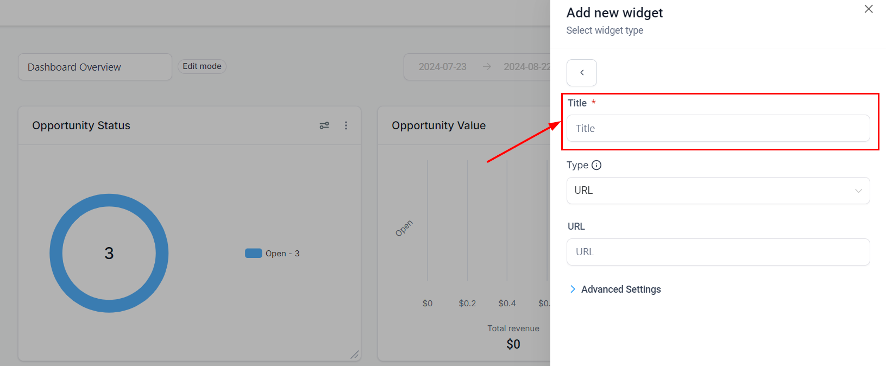886x366 pixels.
Task: Open Opportunity Status filter settings icon
Action: [x=324, y=125]
